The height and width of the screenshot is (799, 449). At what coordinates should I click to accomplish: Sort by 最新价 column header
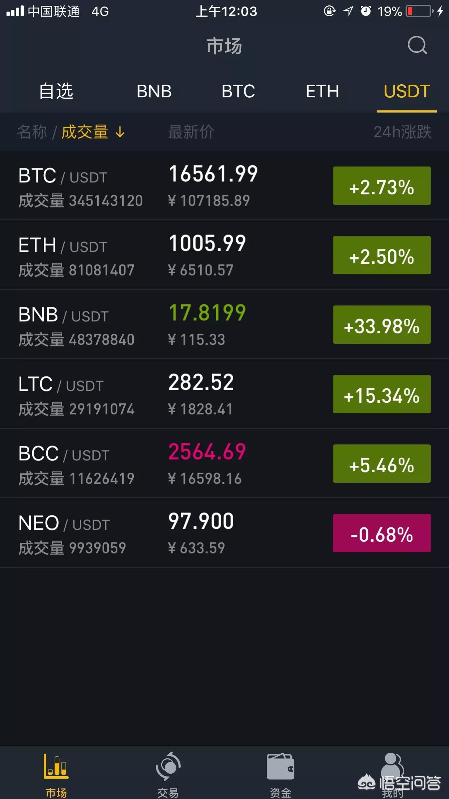coord(191,132)
